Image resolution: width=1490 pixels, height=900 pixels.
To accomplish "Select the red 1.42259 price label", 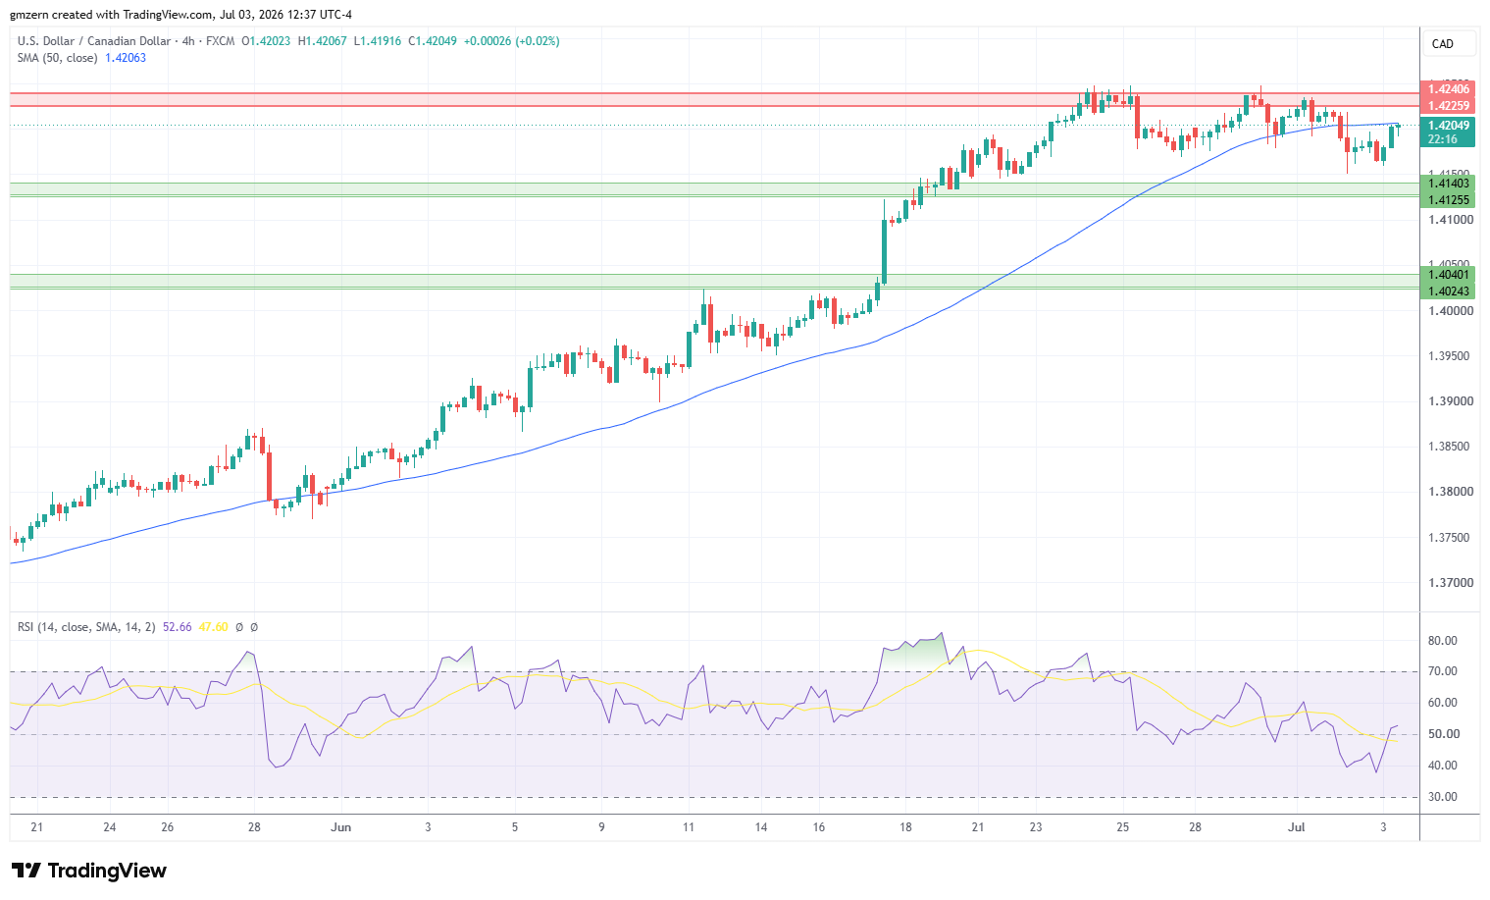I will (x=1448, y=106).
